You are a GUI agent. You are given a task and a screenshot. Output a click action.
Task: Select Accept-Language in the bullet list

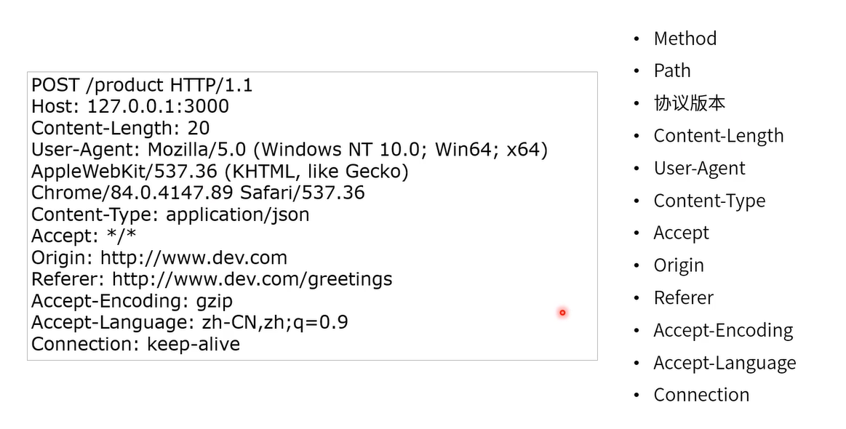pos(725,363)
